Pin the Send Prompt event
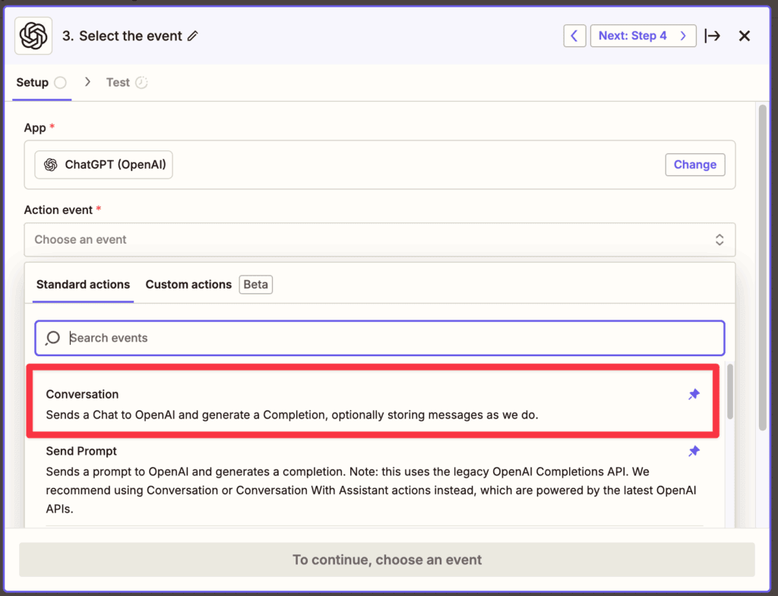Screen dimensions: 778x596 (x=694, y=451)
